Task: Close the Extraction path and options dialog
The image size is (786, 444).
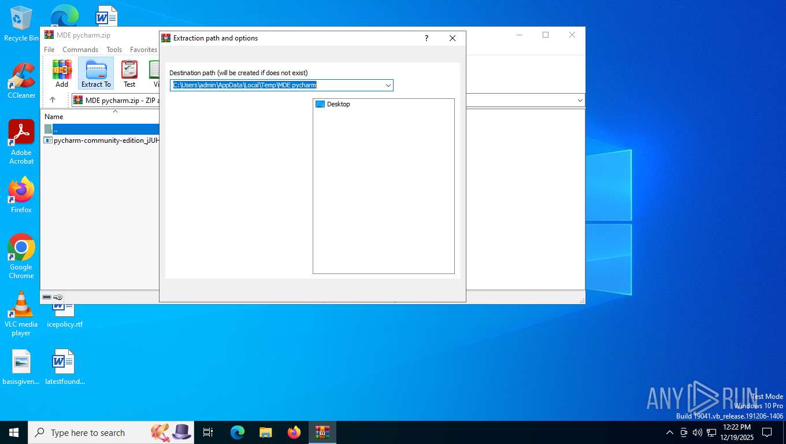Action: click(453, 38)
